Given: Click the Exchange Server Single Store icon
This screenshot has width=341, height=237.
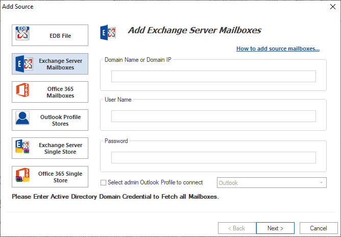Looking at the screenshot, I should (x=22, y=147).
